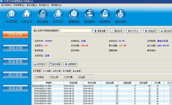Open 其它操作(Y) menu

coord(44,5)
